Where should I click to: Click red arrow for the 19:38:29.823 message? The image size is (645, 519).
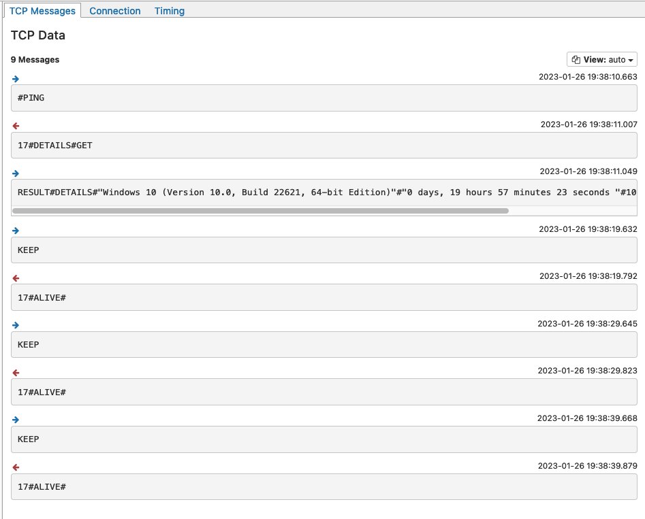click(16, 373)
